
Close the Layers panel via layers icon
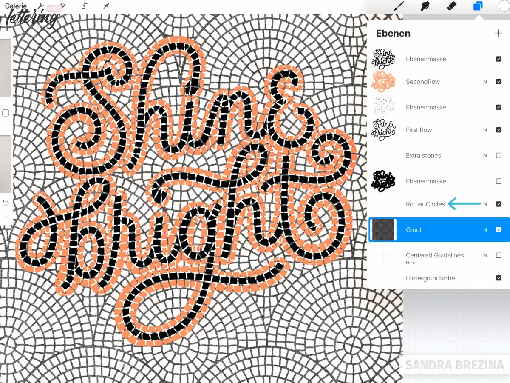point(478,6)
